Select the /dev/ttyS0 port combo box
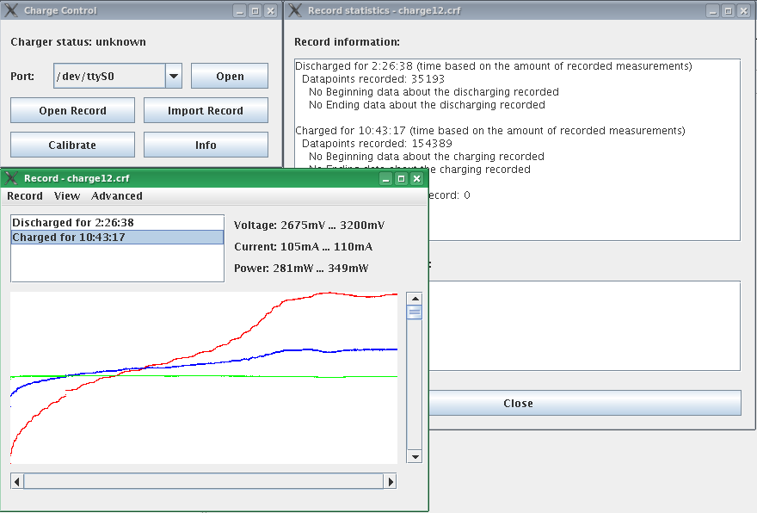This screenshot has height=513, width=757. coord(109,76)
